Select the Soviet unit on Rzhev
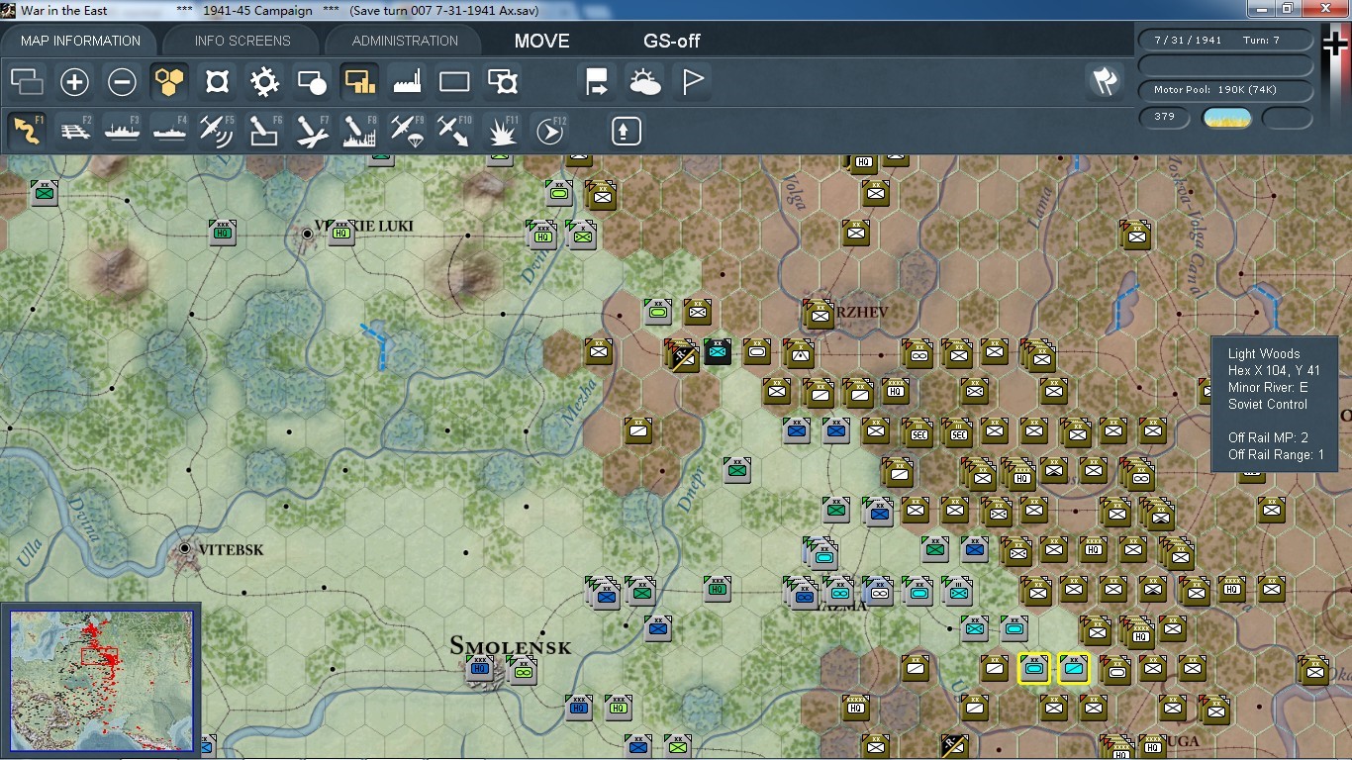Screen dimensions: 1352x760 819,314
